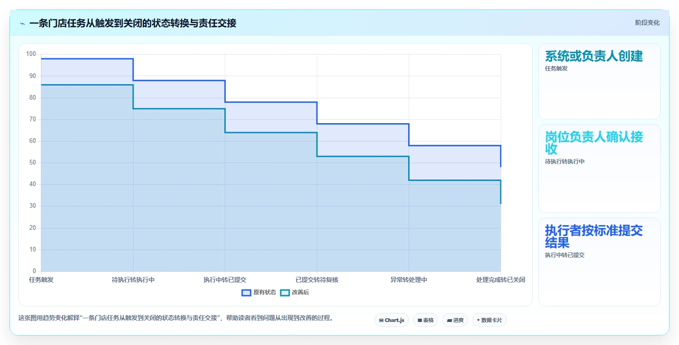Open the 系统或负责人创建 card
The width and height of the screenshot is (679, 345).
click(599, 81)
